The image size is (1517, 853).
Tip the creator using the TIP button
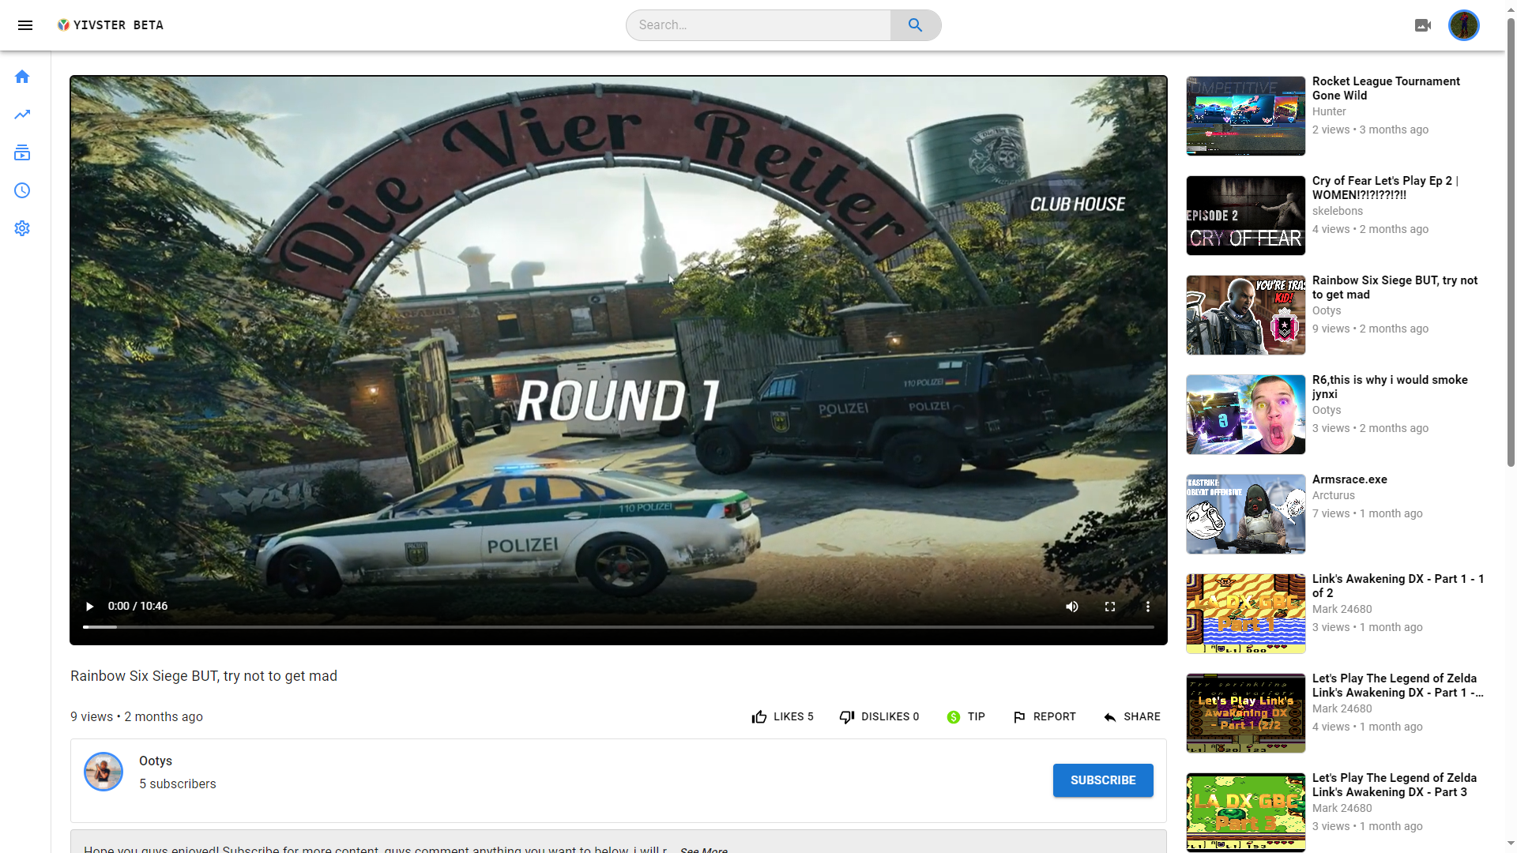966,716
